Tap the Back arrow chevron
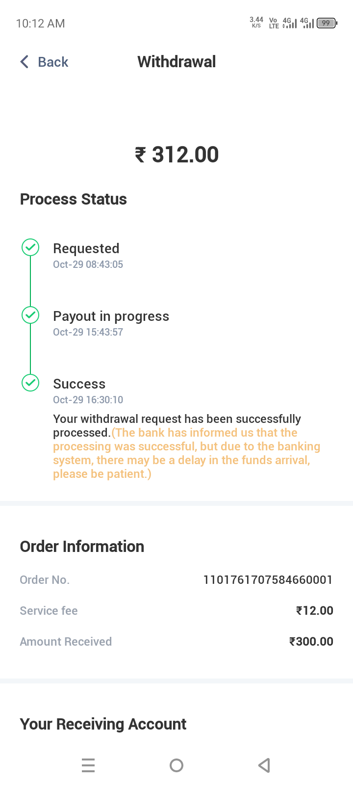 [25, 62]
